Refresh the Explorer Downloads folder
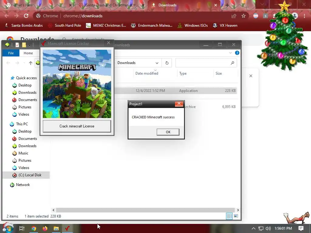 [x=167, y=63]
